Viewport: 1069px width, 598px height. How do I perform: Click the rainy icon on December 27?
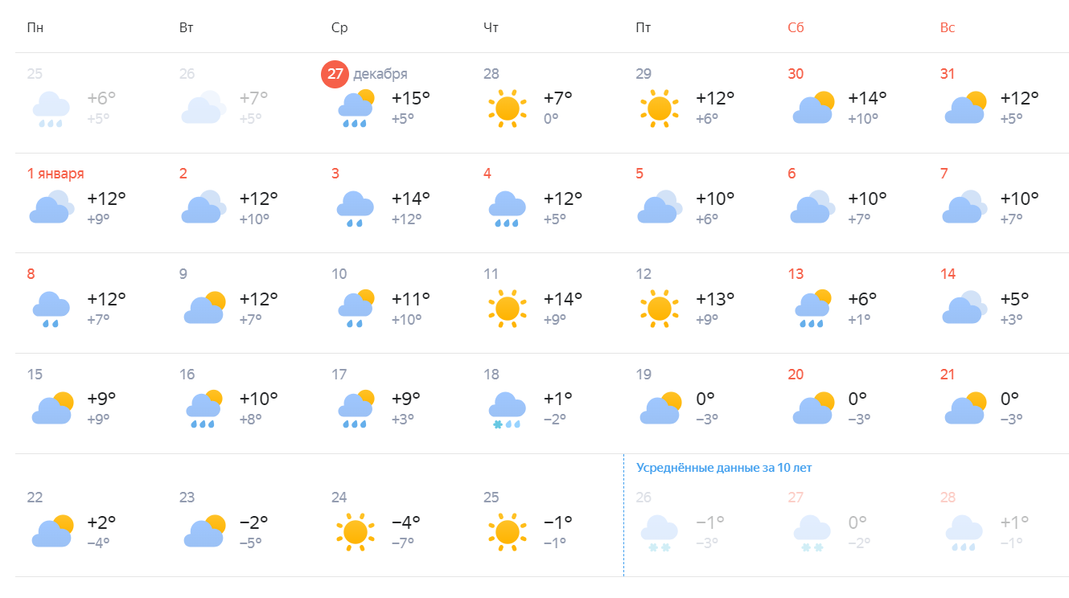(x=356, y=109)
